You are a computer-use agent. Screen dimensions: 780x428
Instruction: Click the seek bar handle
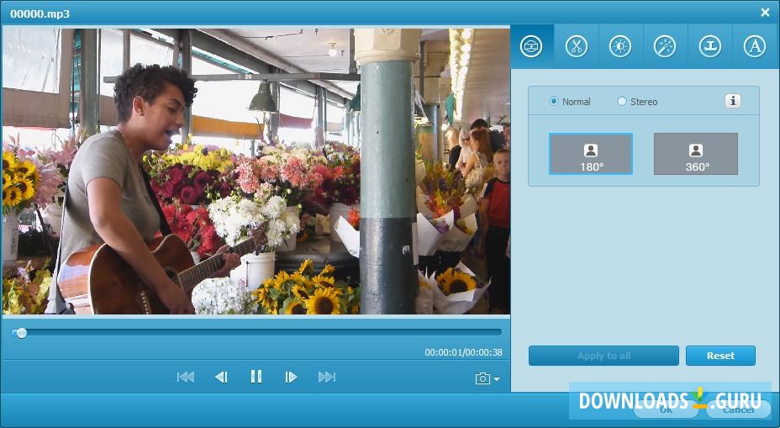[x=20, y=333]
